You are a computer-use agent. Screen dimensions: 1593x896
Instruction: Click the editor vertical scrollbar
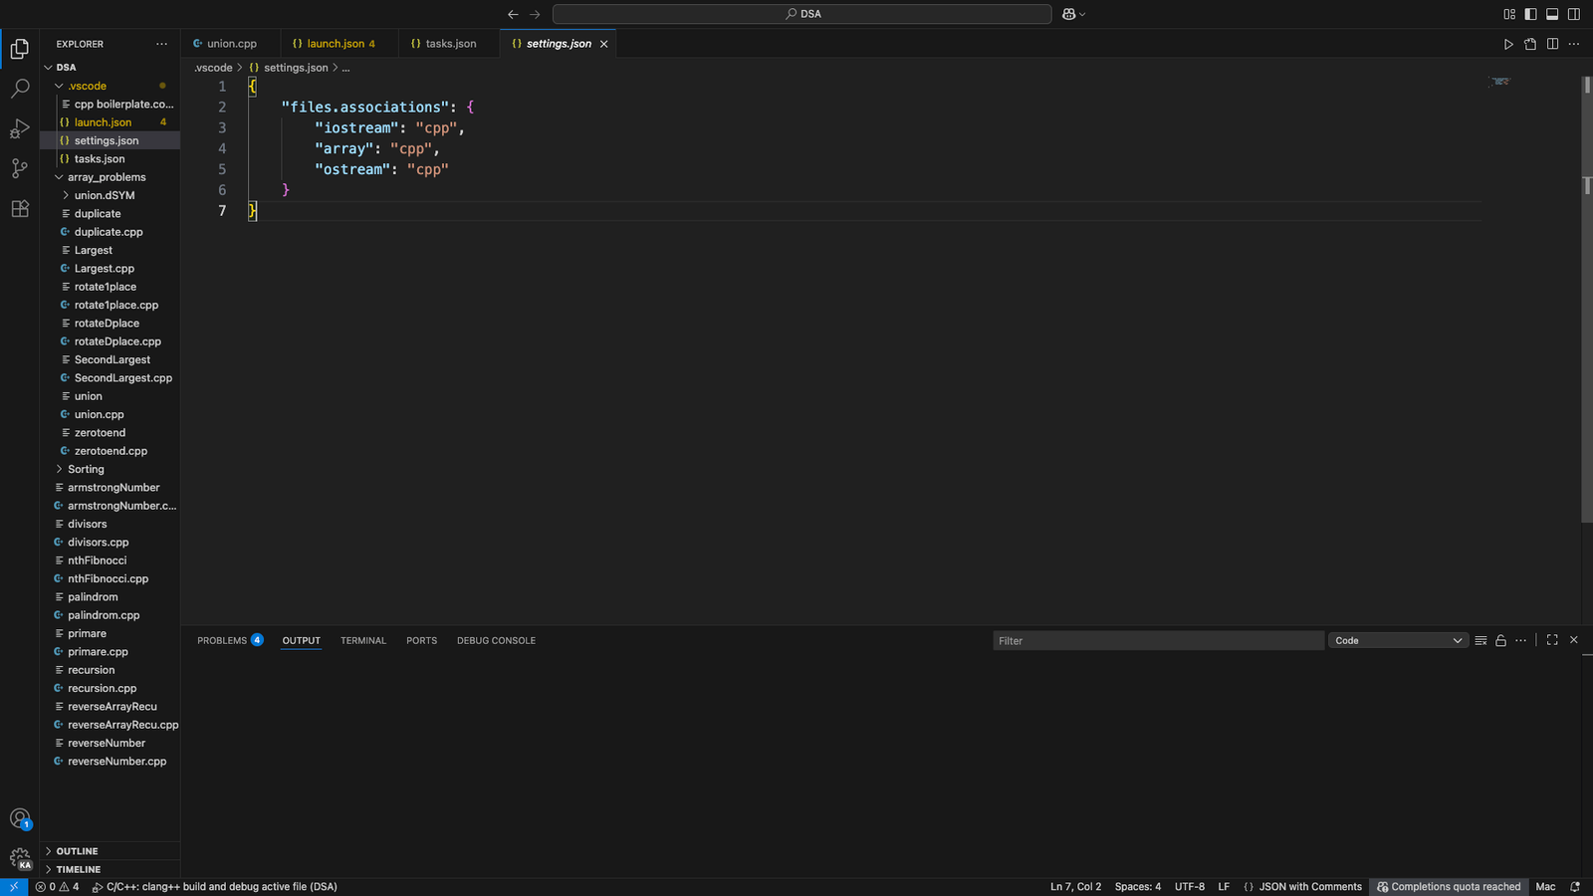(x=1586, y=299)
